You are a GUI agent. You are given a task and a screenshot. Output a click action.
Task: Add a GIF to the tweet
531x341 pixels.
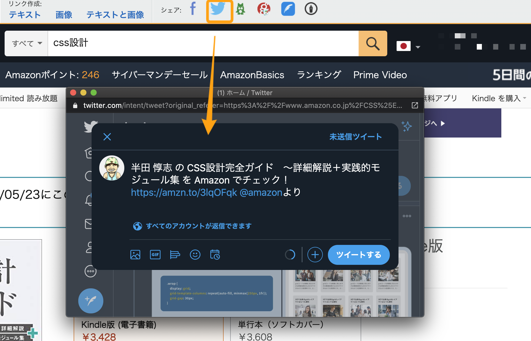(x=155, y=255)
